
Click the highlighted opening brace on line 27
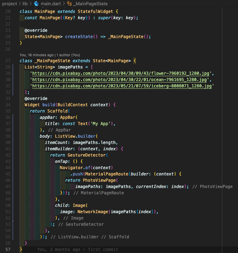pyautogui.click(x=135, y=61)
